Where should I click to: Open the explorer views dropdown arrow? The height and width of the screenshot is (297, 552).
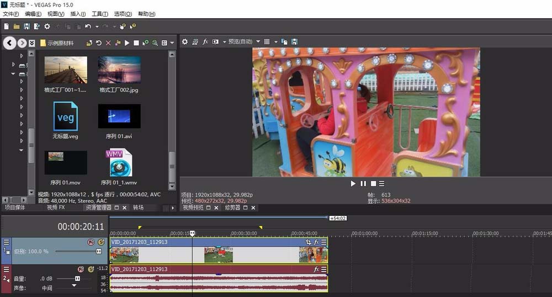pos(172,43)
